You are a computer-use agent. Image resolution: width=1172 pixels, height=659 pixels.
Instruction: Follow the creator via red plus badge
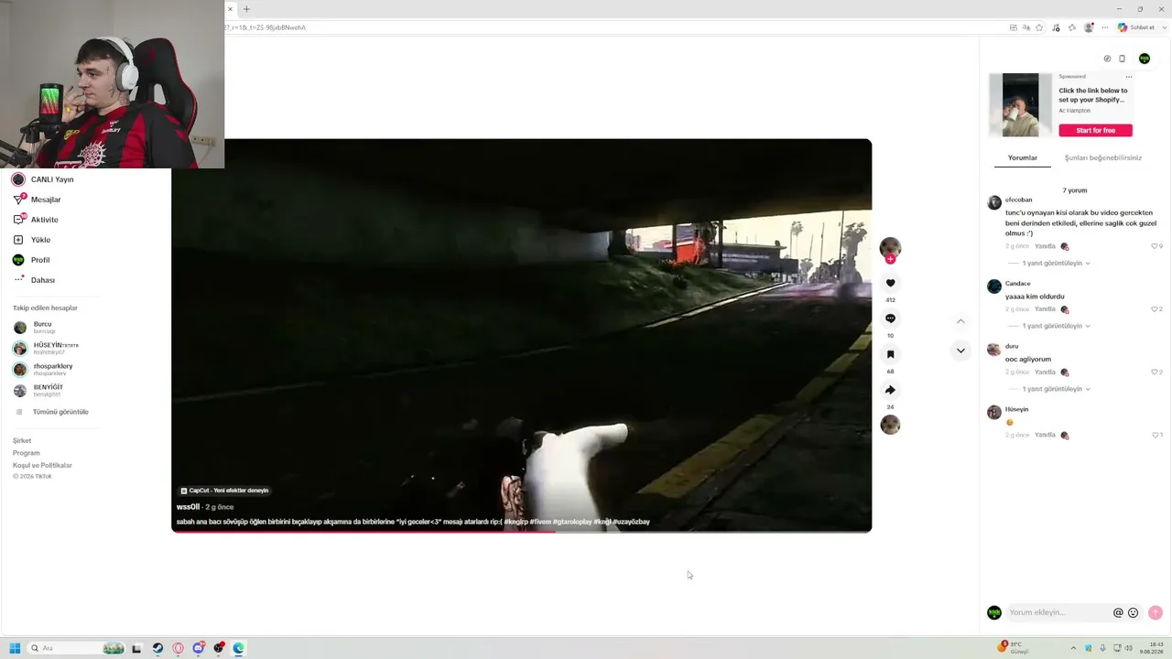[890, 259]
